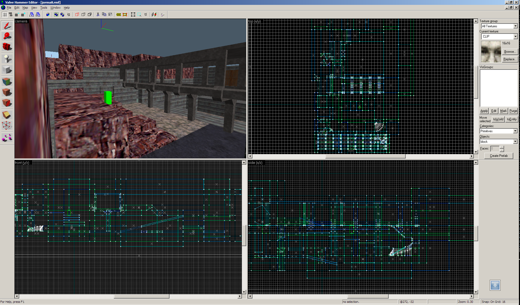Open the Texture group dropdown
Viewport: 520px width, 305px height.
pos(515,26)
